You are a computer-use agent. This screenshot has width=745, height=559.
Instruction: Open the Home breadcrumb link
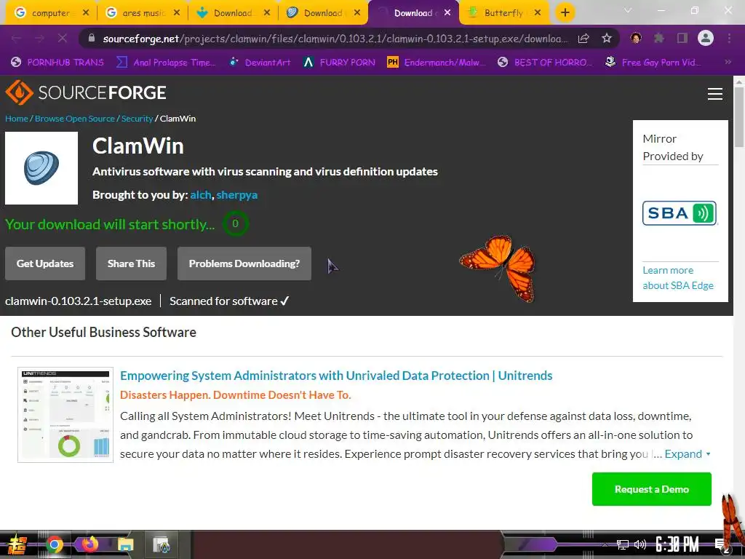click(17, 119)
